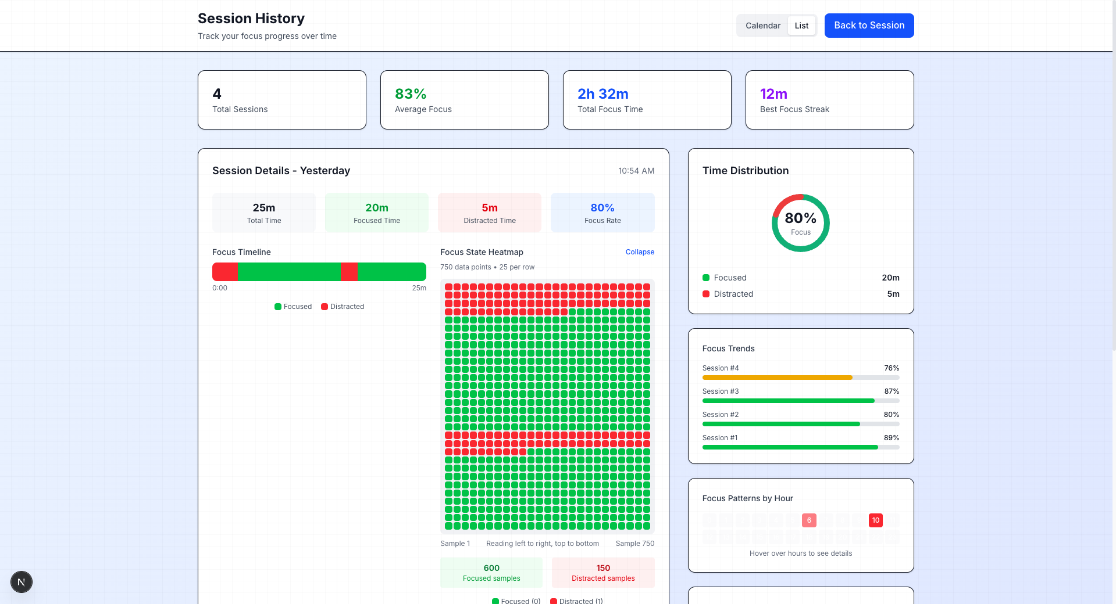
Task: Click the second red segment of Focus Timeline
Action: tap(349, 272)
